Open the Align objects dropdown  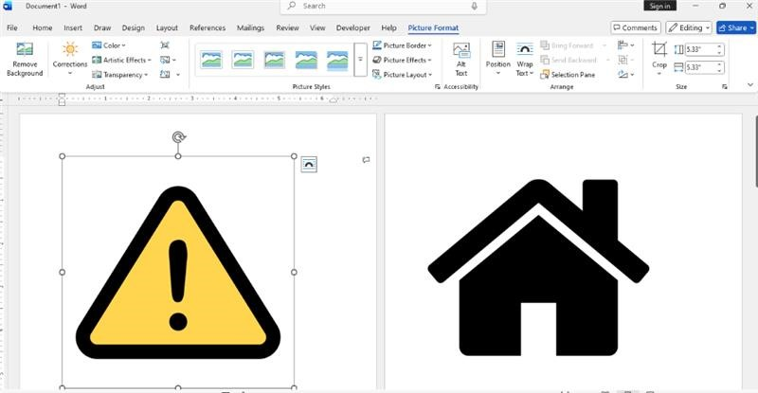click(625, 45)
